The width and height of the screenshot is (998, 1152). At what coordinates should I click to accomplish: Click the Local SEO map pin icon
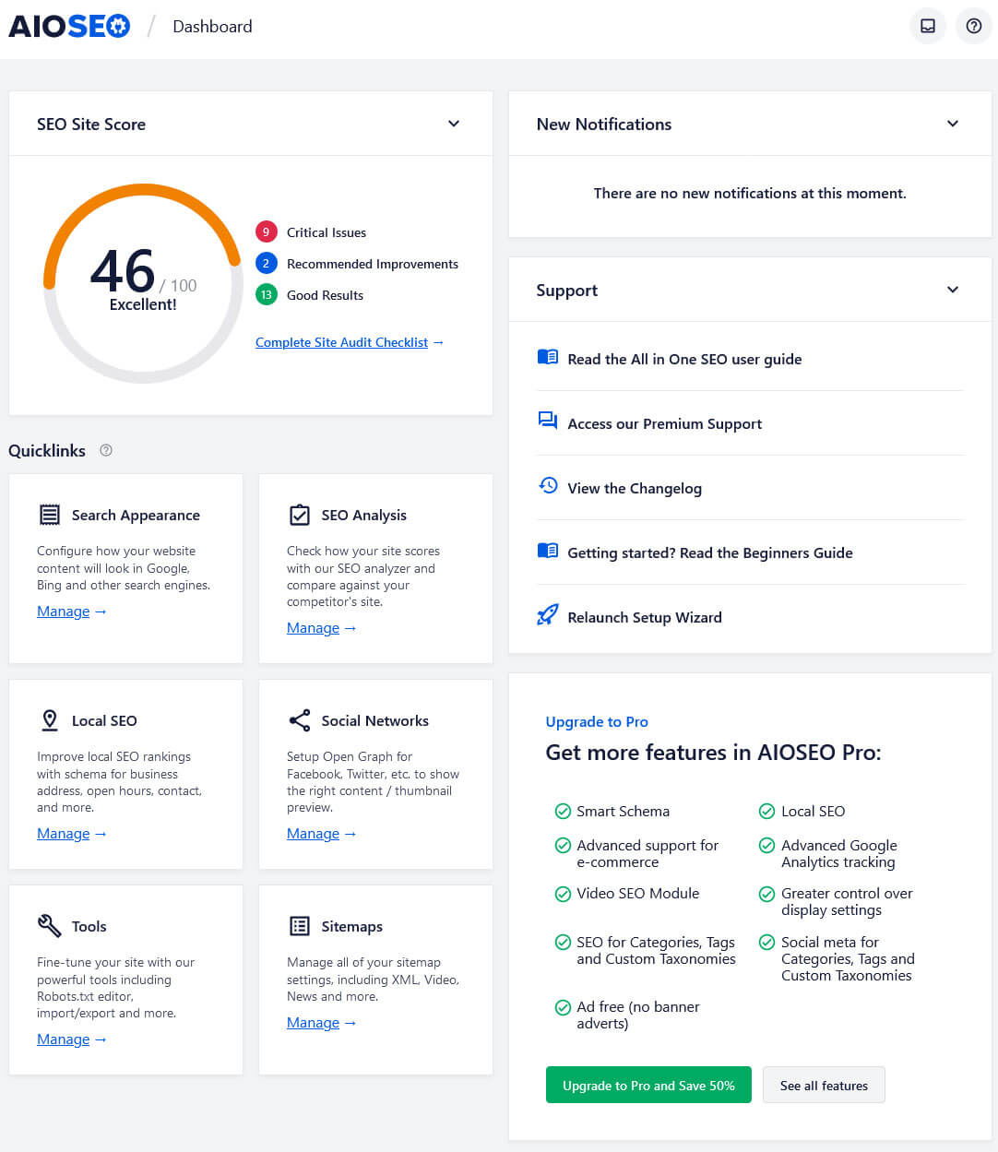click(49, 720)
